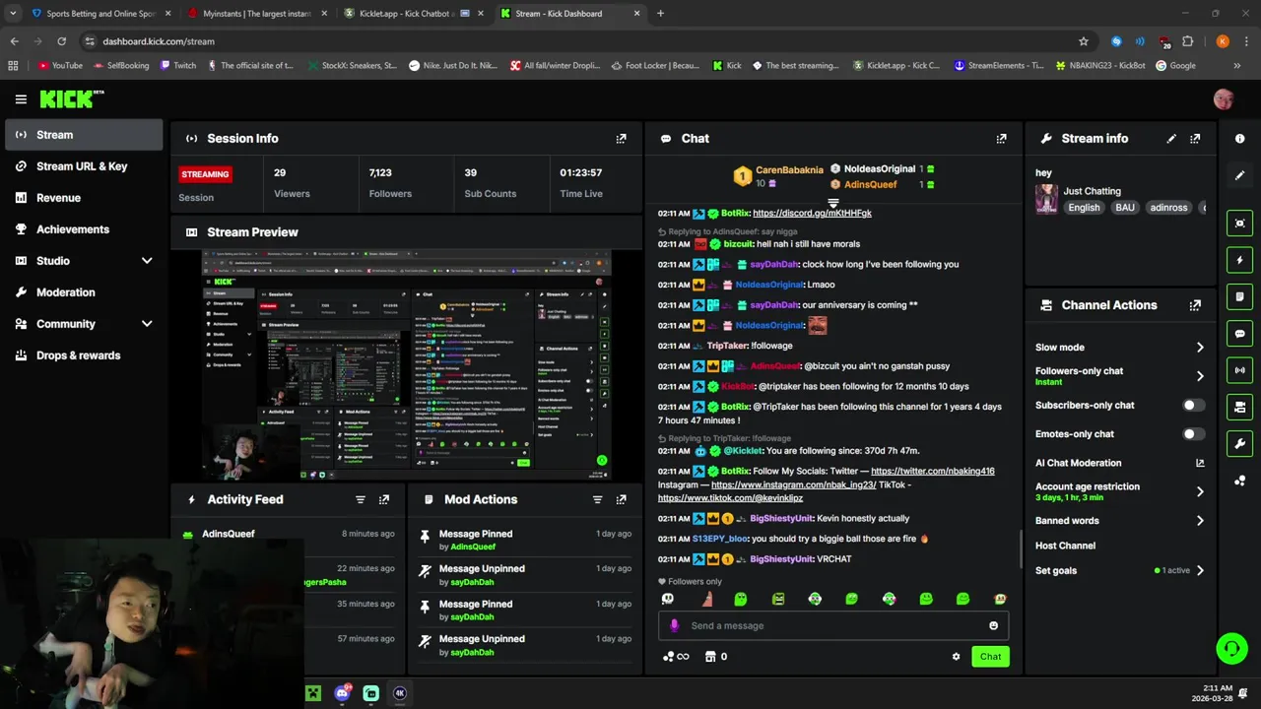1261x709 pixels.
Task: Enable Emotes-only chat toggle
Action: tap(1193, 434)
